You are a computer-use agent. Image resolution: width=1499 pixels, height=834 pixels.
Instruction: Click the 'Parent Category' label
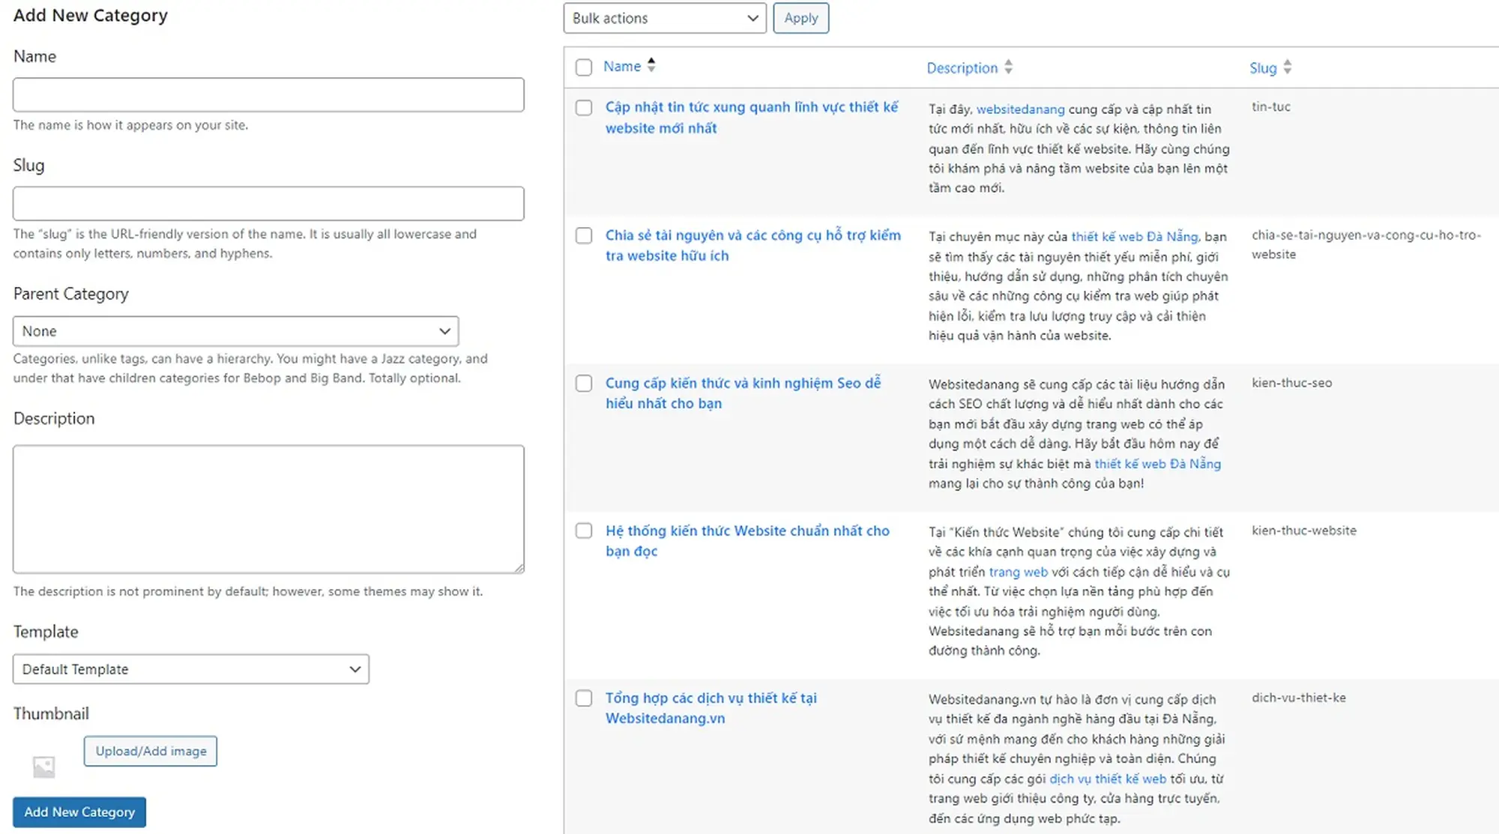pos(71,294)
